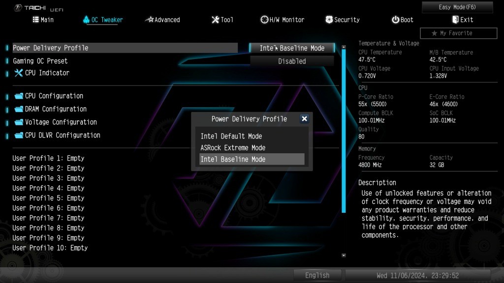Click the E-Core Ratio 46x (4600) value
Image resolution: width=504 pixels, height=283 pixels.
443,104
